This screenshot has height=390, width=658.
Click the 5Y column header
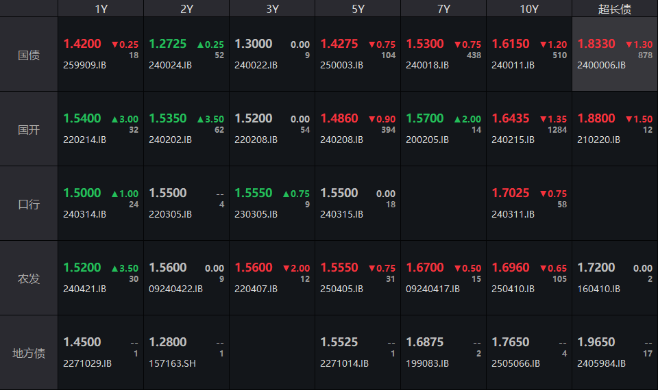(358, 9)
